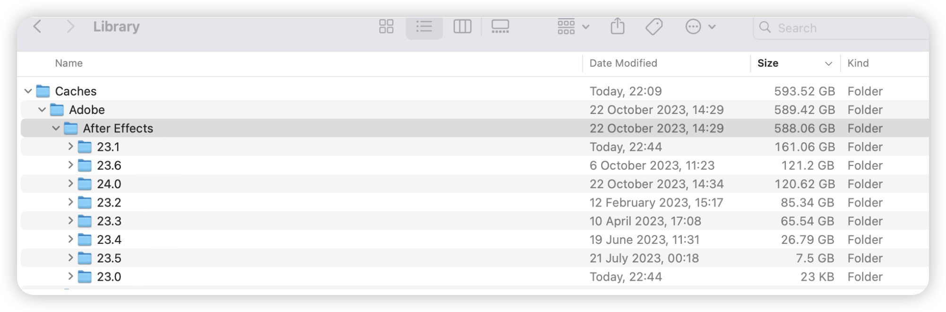Screen dimensions: 946x312
Task: Open the group-by options menu
Action: (x=573, y=26)
